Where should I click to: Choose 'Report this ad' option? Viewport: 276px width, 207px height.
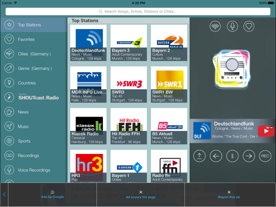[229, 194]
